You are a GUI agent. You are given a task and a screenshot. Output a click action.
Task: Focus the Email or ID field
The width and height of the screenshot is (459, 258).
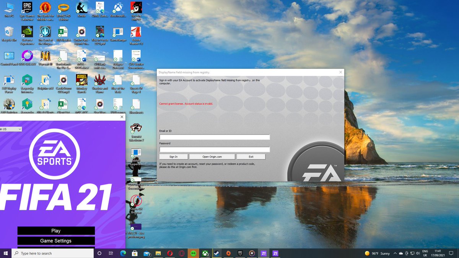click(215, 137)
